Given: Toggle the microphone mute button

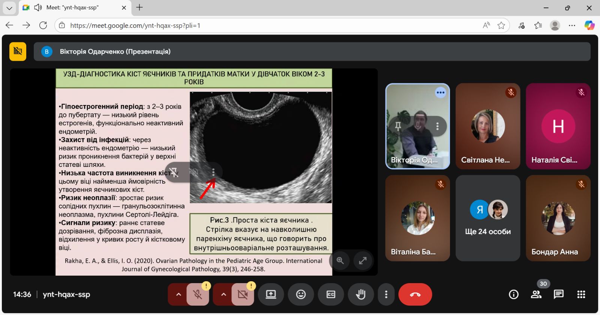Looking at the screenshot, I should tap(198, 294).
